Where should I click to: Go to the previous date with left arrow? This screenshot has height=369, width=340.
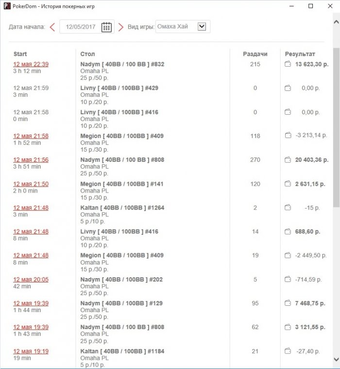coord(52,27)
